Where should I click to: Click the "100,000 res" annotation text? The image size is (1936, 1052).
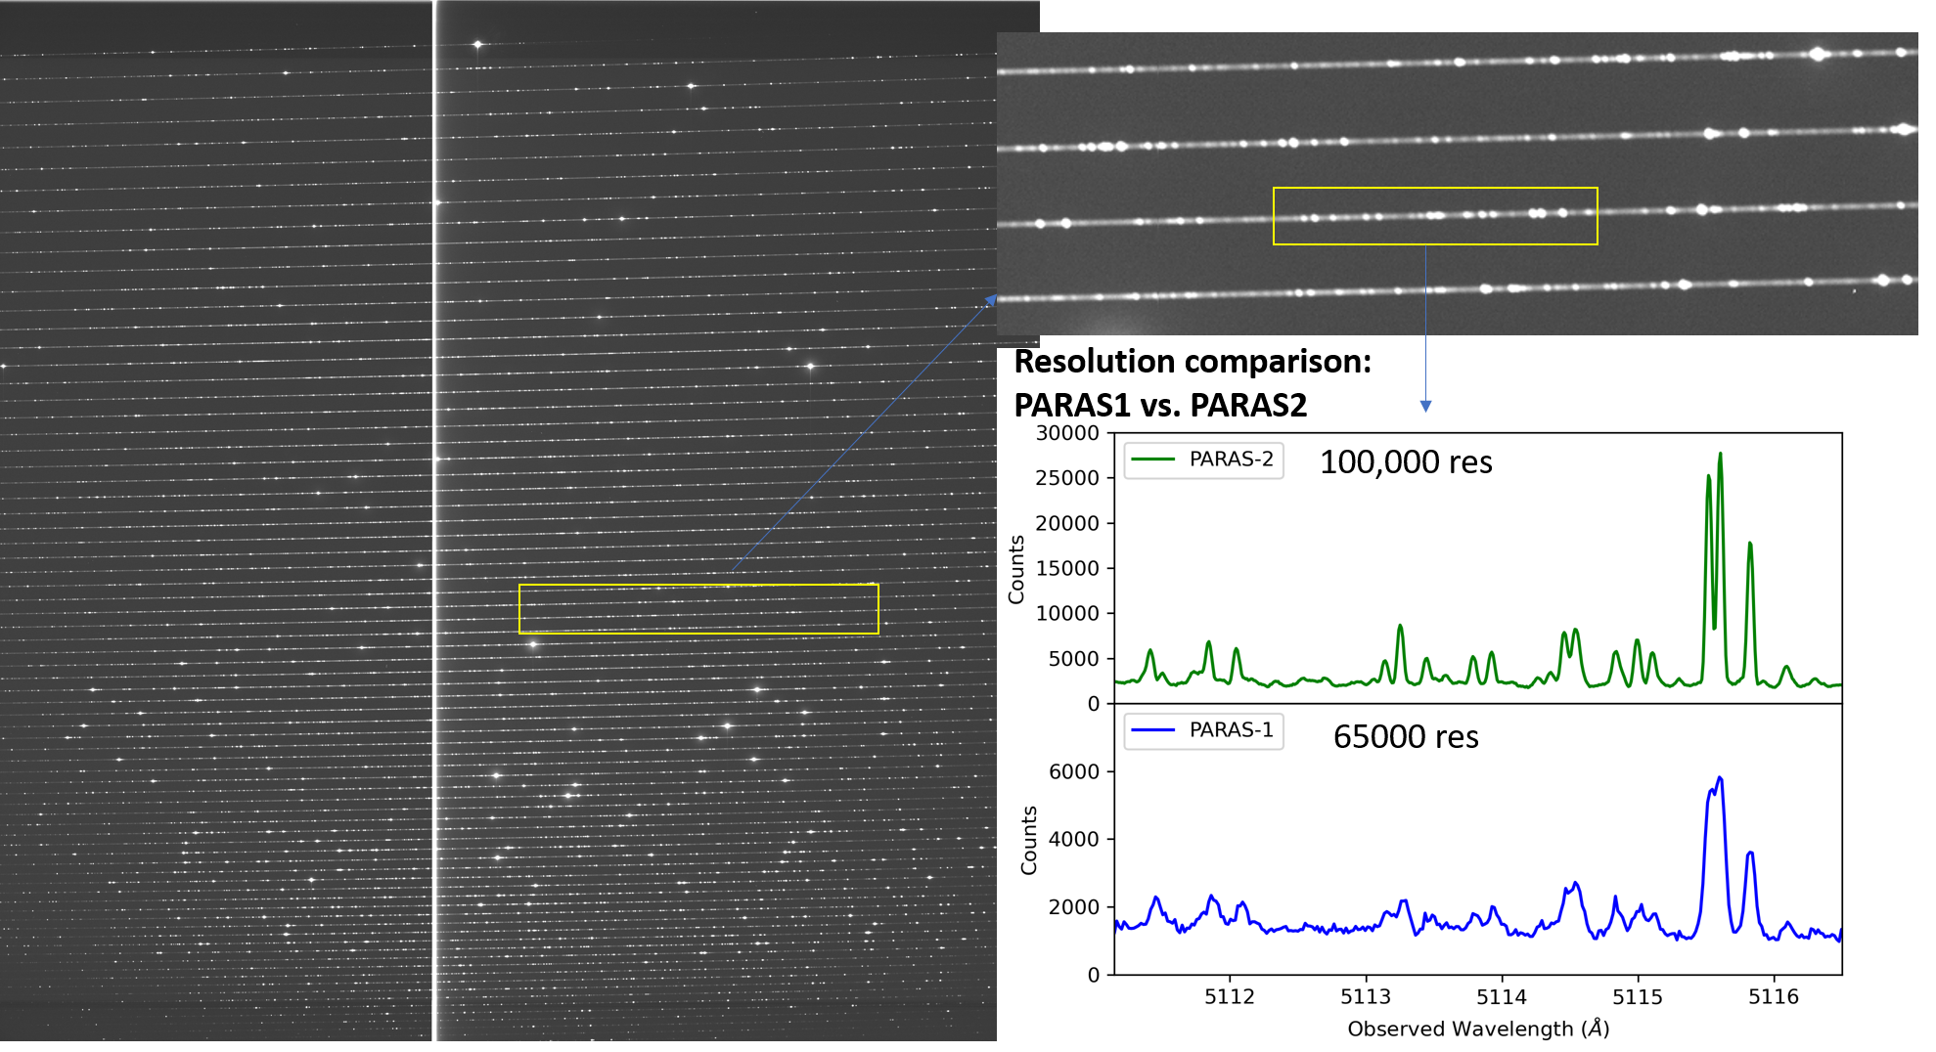click(x=1406, y=462)
